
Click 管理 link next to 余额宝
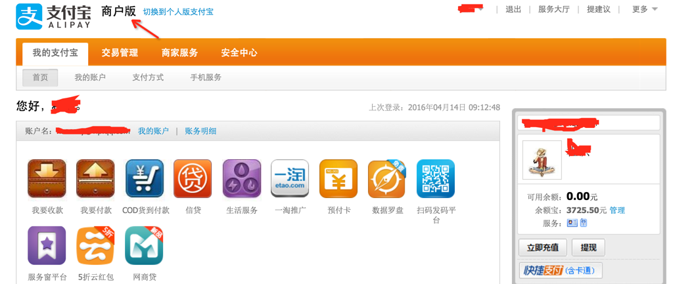[x=617, y=211]
